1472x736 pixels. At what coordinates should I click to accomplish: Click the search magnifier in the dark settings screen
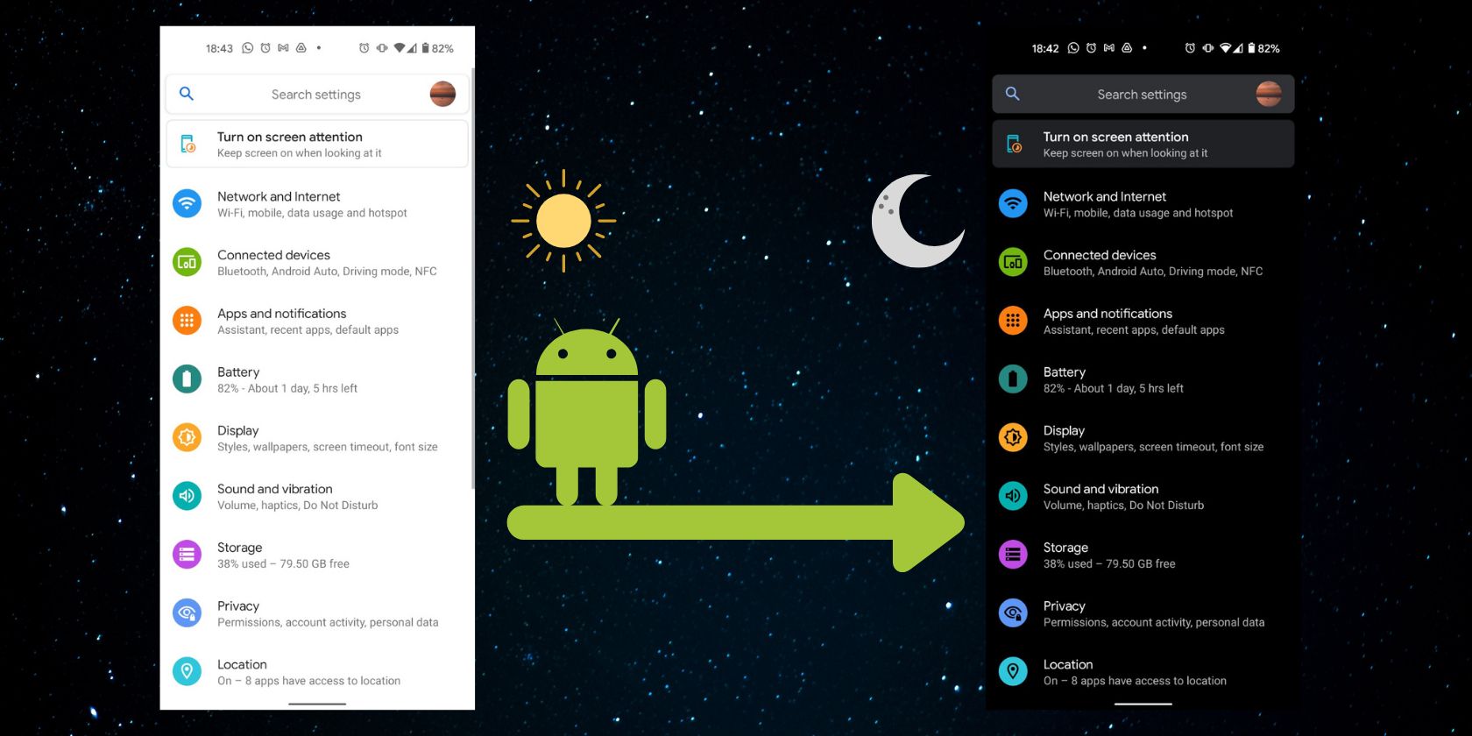[x=1013, y=94]
